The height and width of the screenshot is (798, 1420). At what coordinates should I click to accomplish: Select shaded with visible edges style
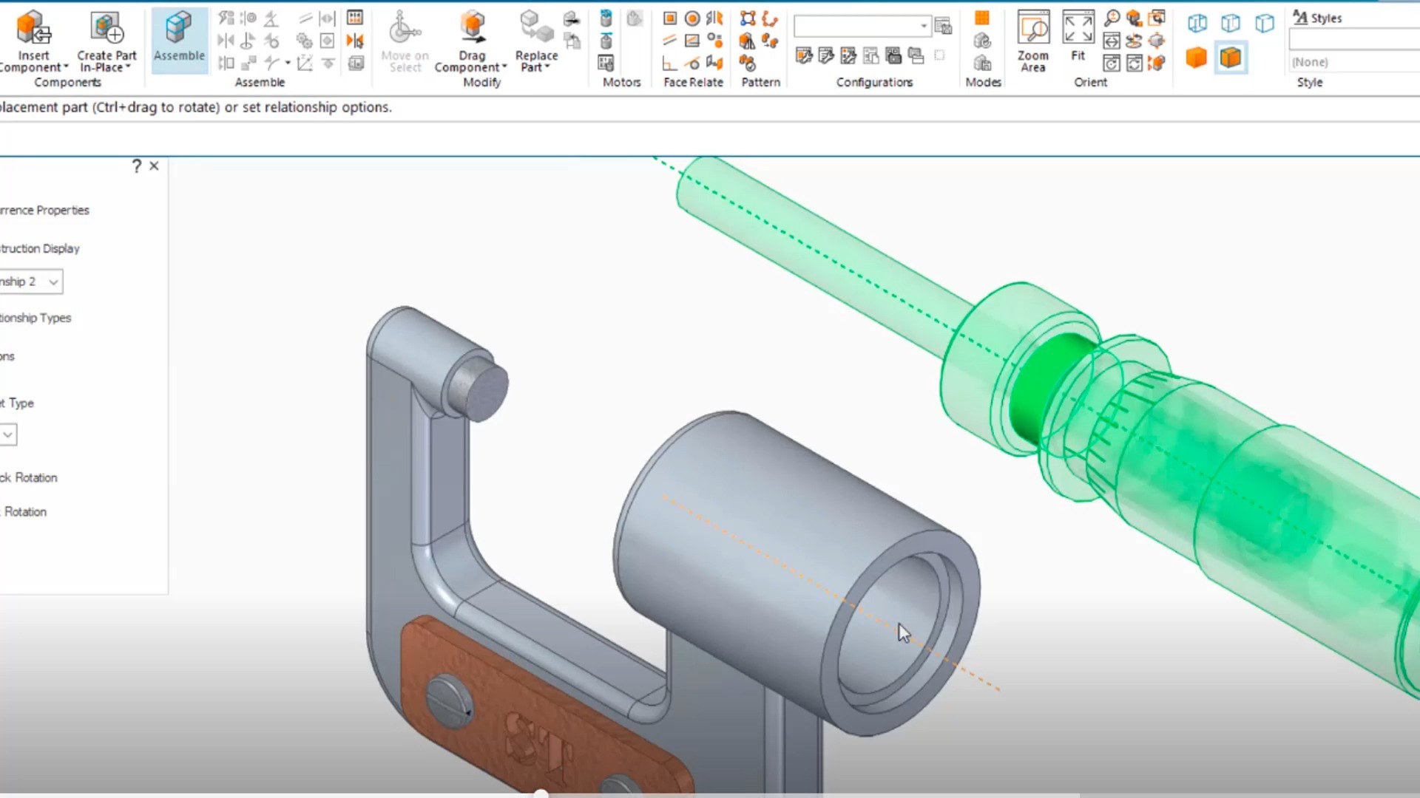pyautogui.click(x=1231, y=58)
